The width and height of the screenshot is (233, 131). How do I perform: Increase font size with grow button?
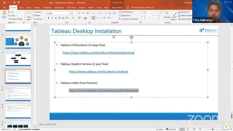(80, 13)
